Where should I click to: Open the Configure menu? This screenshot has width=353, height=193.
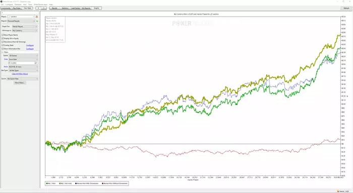point(9,5)
